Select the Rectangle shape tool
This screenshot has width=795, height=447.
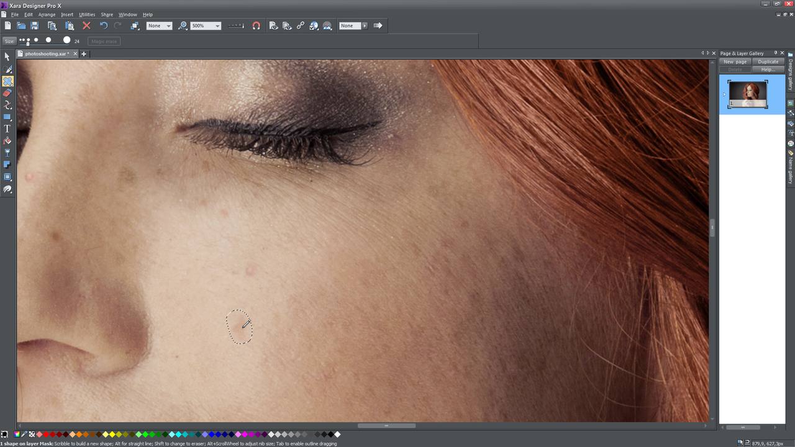7,117
